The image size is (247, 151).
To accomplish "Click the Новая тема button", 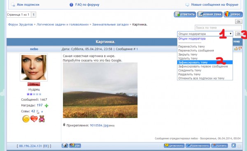I will 210,14.
